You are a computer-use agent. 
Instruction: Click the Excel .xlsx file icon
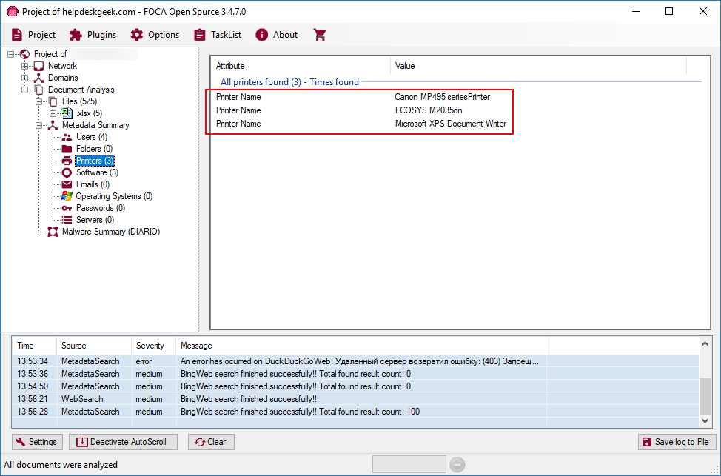[67, 113]
